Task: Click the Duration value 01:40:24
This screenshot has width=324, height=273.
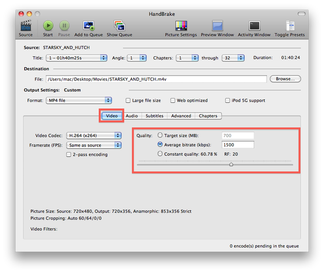Action: 291,57
